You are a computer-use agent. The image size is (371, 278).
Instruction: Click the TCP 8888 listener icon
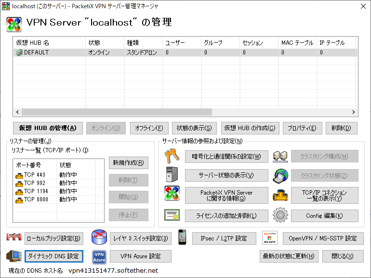point(19,200)
